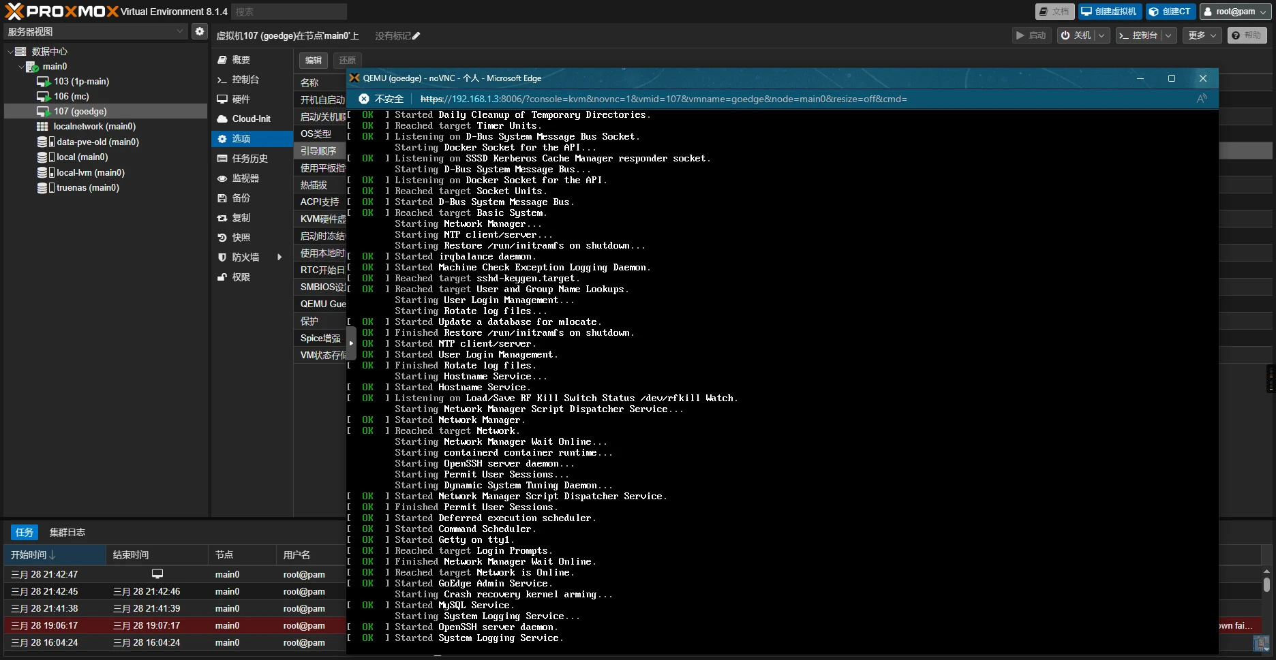Open the Cloud-Init section

[251, 119]
